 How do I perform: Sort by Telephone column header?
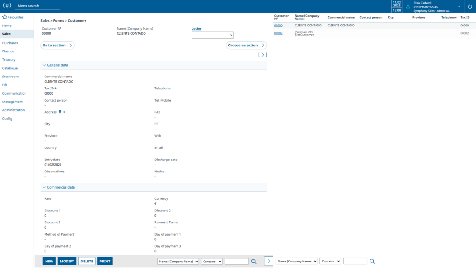coord(449,17)
